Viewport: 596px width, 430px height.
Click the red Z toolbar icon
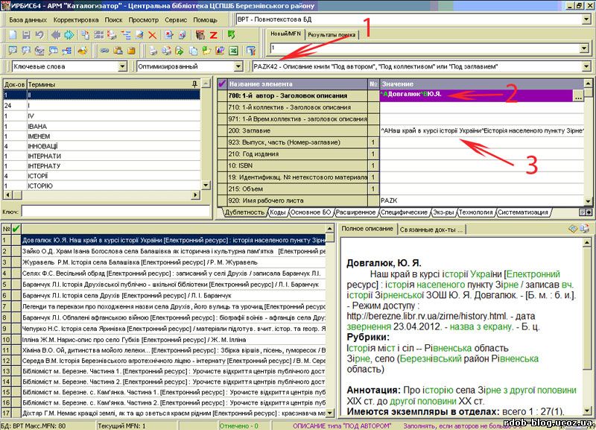click(214, 35)
